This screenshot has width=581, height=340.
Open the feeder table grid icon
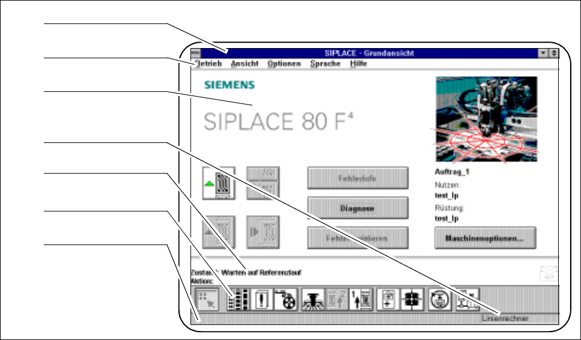click(239, 299)
